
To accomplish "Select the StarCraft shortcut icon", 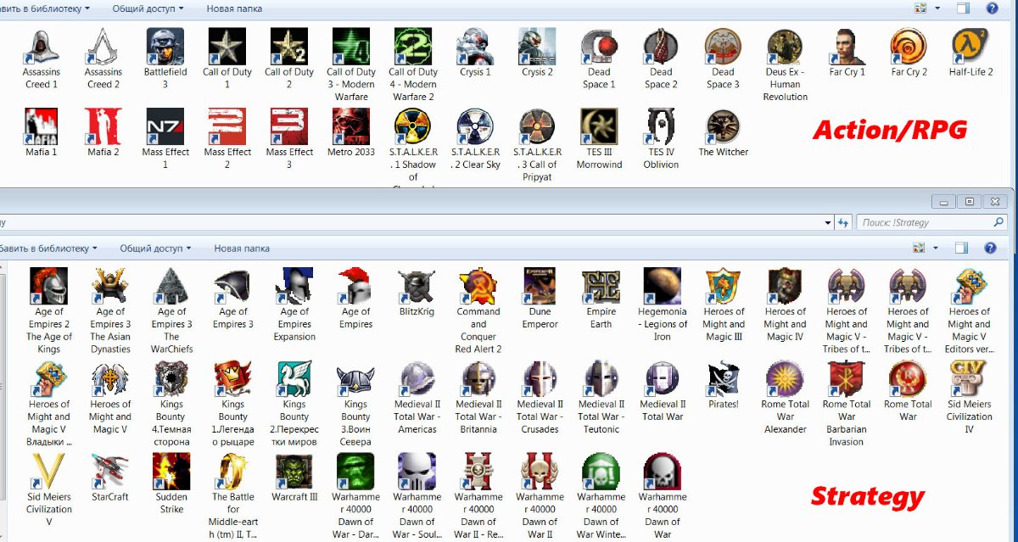I will (109, 472).
